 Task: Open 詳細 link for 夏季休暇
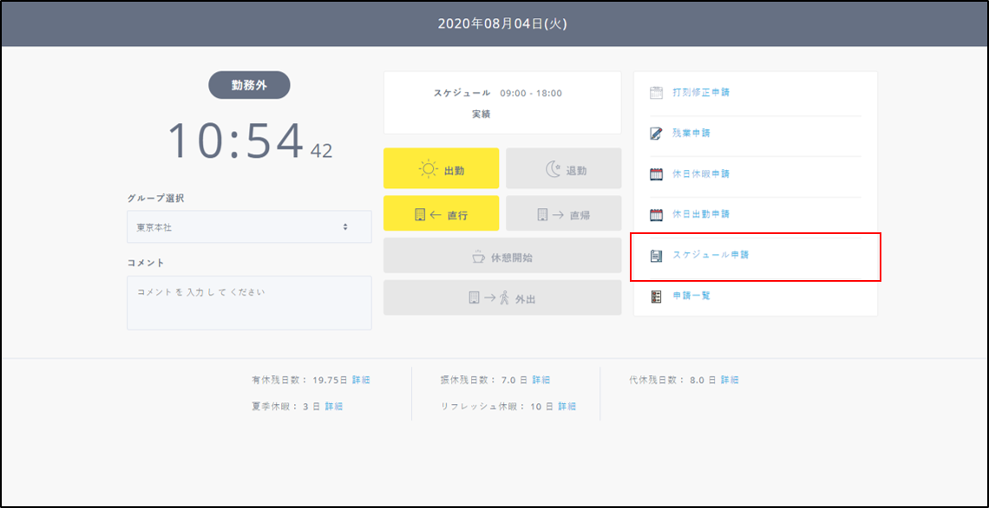click(x=334, y=407)
